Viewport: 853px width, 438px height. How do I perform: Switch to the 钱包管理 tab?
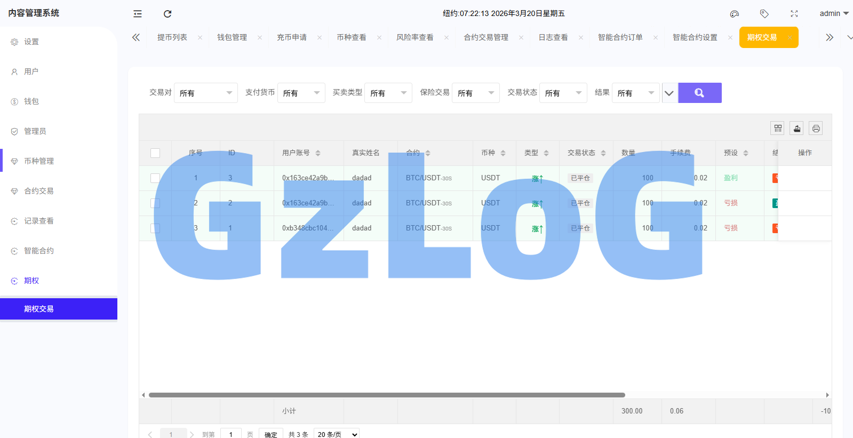click(232, 37)
